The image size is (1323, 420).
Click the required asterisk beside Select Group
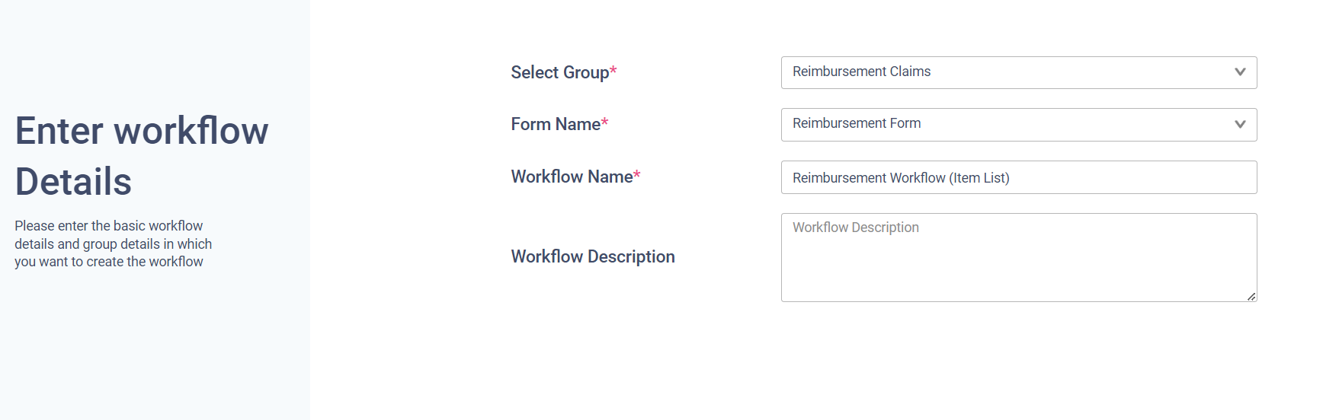pyautogui.click(x=613, y=72)
